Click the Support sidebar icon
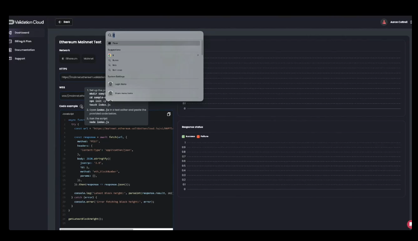 (x=10, y=58)
